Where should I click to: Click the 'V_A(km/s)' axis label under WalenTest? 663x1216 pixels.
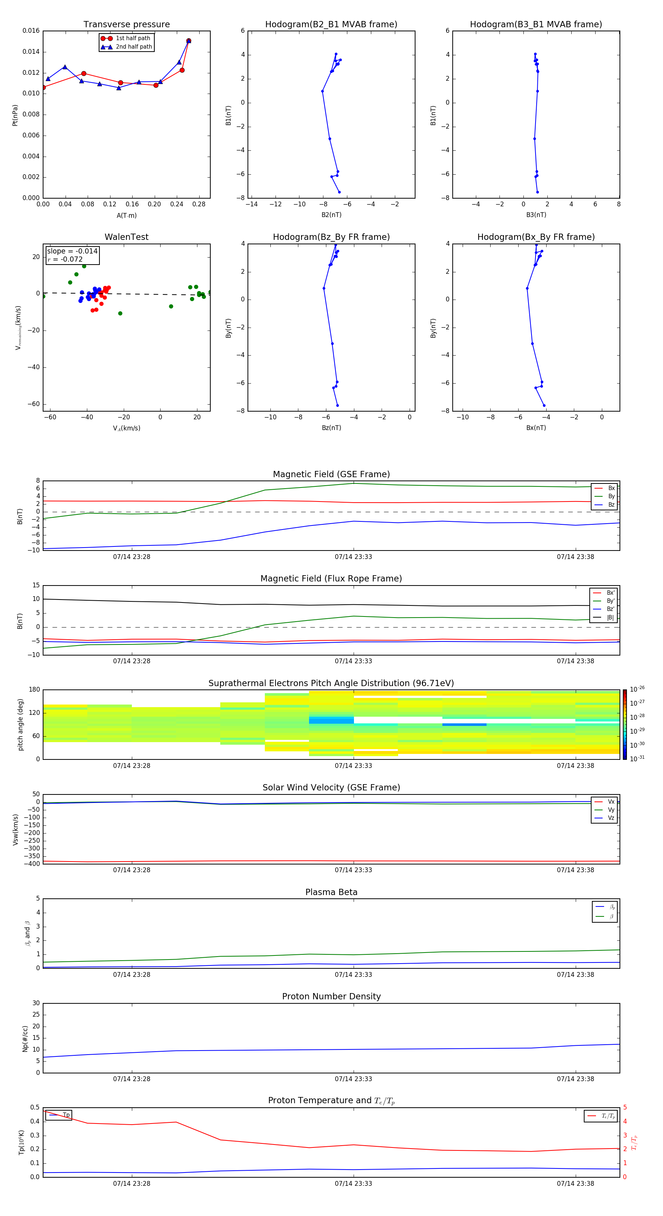(126, 428)
